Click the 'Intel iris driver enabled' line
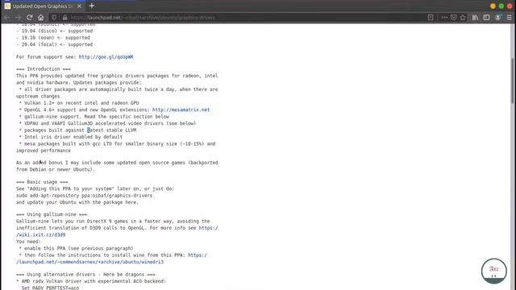The image size is (516, 290). coord(71,137)
